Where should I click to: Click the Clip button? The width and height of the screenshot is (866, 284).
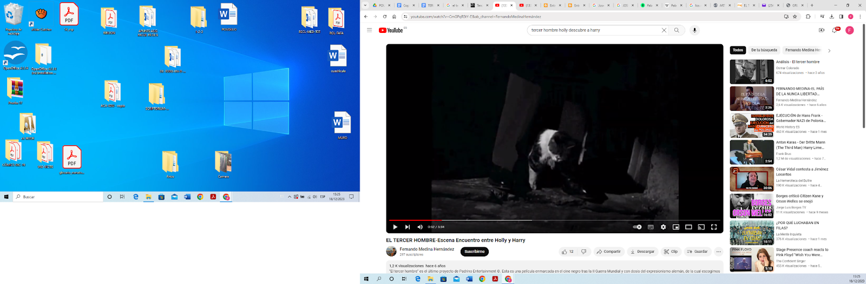click(x=671, y=252)
